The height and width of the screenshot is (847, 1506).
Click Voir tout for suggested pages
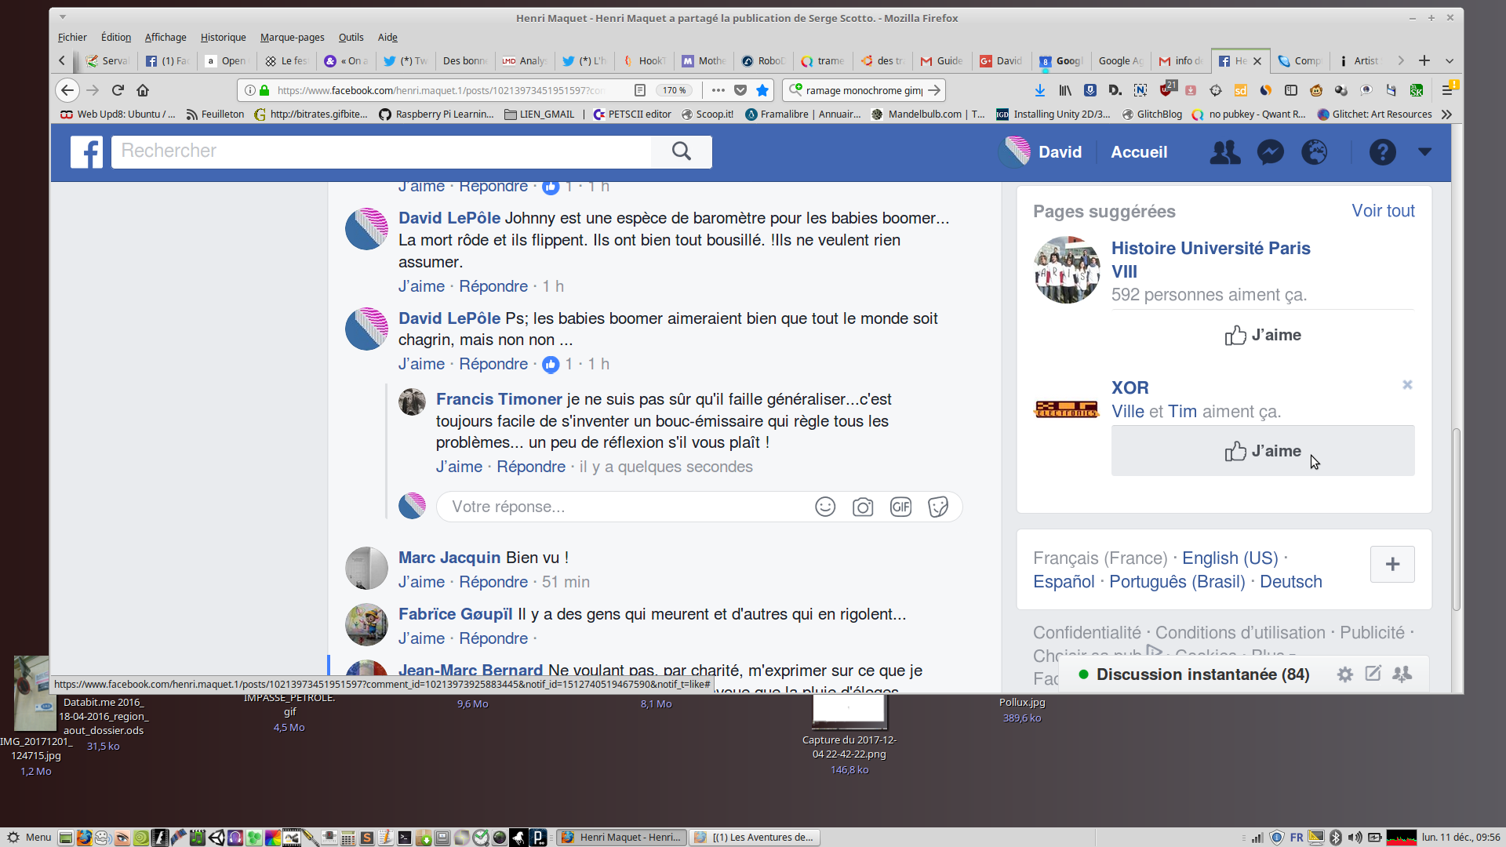tap(1382, 211)
